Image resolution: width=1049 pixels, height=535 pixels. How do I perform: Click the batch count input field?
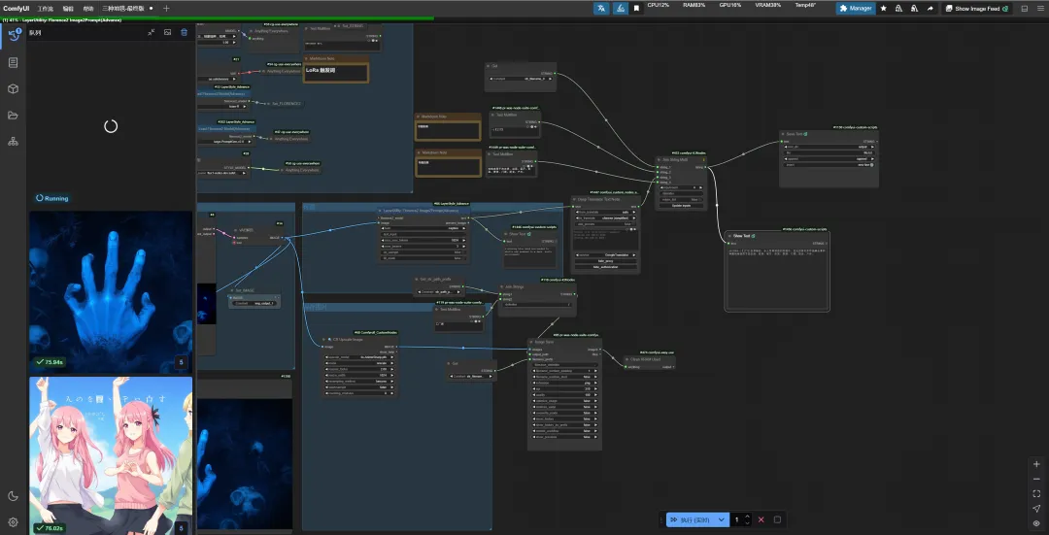(737, 519)
